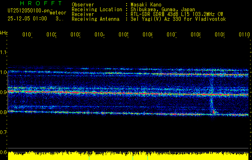Viewport: 252px width, 160px height.
Task: Click the first time marker on axis
Action: click(27, 35)
